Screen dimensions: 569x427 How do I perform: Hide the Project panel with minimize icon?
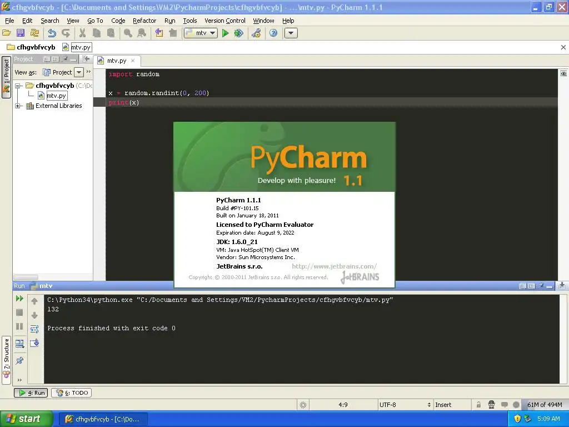coord(74,59)
